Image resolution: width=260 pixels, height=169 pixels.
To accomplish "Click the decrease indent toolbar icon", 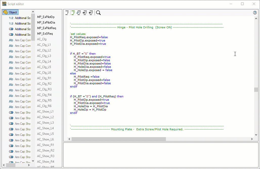I will tap(91, 13).
